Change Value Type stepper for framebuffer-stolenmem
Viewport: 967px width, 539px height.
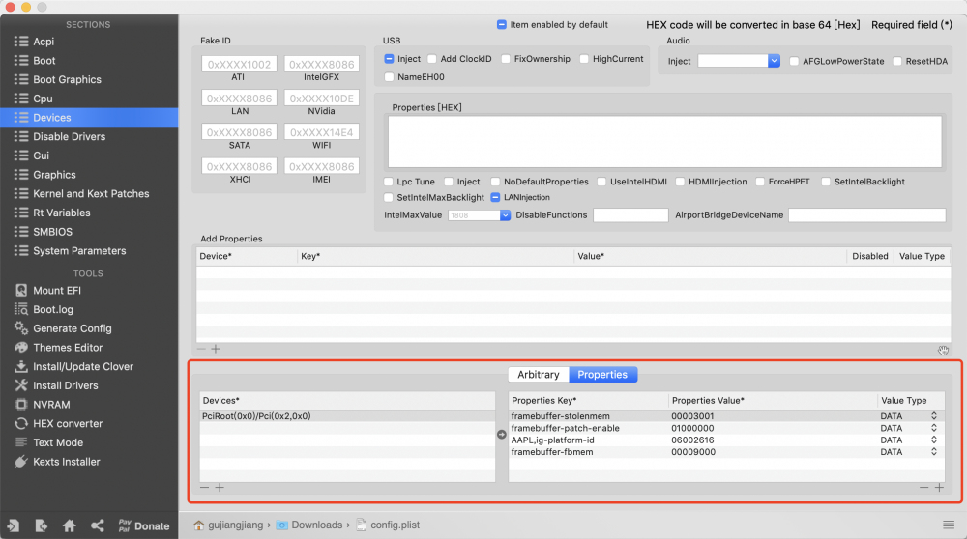934,416
